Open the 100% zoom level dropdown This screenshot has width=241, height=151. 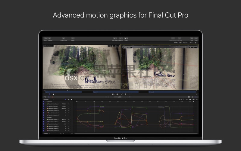click(176, 43)
